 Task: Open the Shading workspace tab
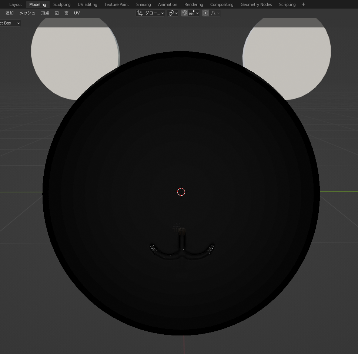[x=144, y=4]
